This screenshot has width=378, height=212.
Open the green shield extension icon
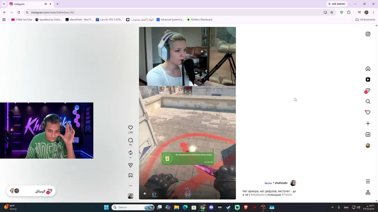[x=342, y=12]
